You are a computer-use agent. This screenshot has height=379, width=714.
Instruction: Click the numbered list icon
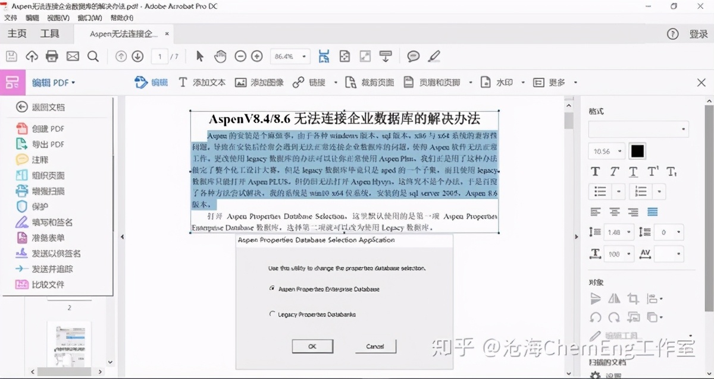641,191
